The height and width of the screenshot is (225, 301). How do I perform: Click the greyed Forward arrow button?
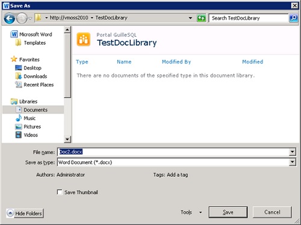tap(22, 18)
